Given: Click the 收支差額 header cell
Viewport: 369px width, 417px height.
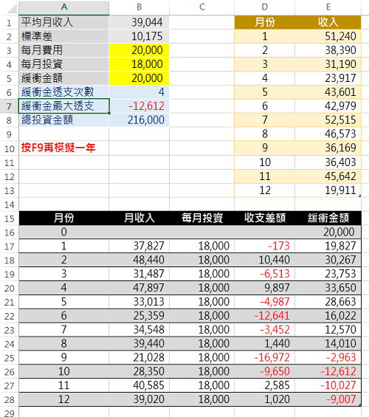Looking at the screenshot, I should (264, 218).
